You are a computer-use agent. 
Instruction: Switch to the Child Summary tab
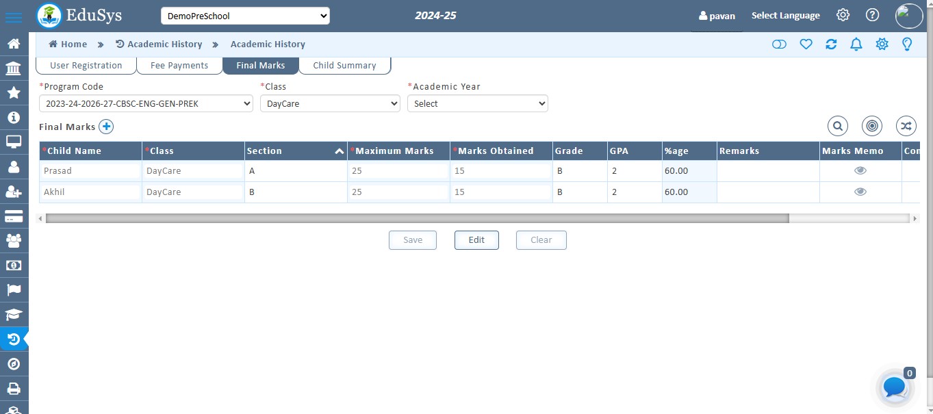[x=344, y=66]
